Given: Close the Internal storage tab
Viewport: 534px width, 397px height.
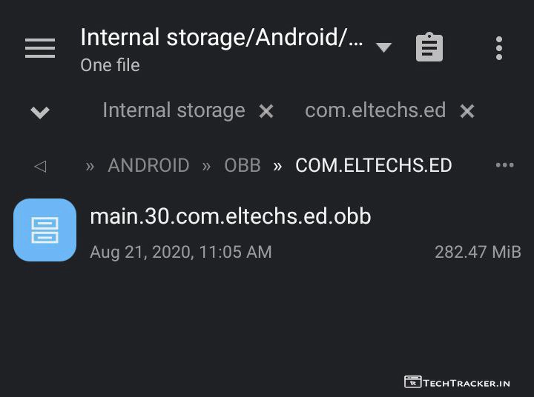Looking at the screenshot, I should point(266,111).
